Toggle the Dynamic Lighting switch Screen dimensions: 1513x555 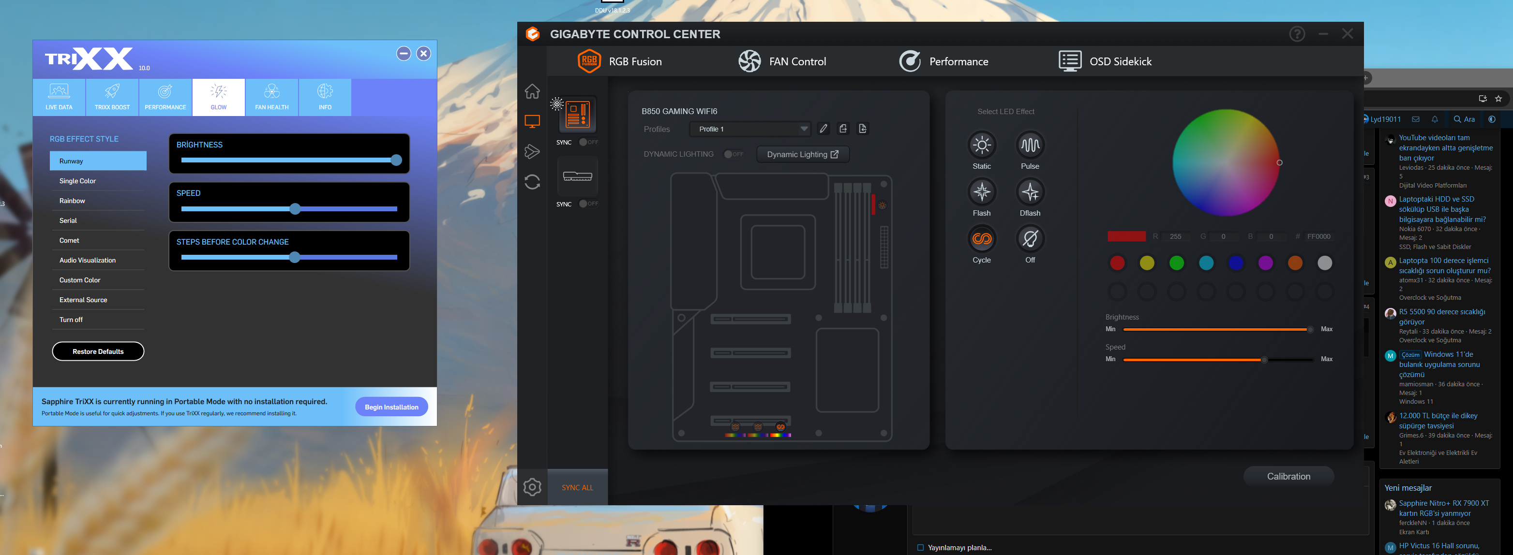(734, 154)
